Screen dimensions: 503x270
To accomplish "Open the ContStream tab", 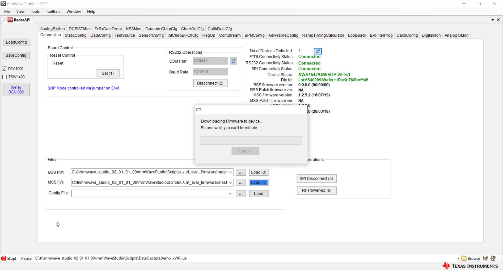I will 230,35.
